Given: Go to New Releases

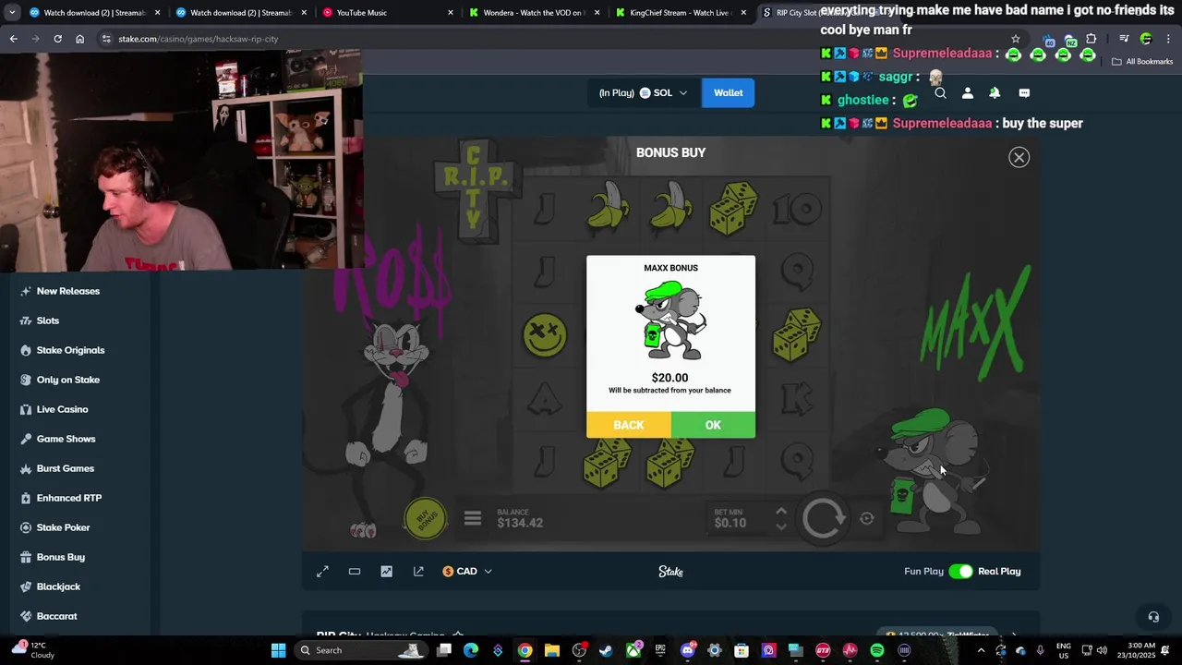Looking at the screenshot, I should (x=68, y=291).
